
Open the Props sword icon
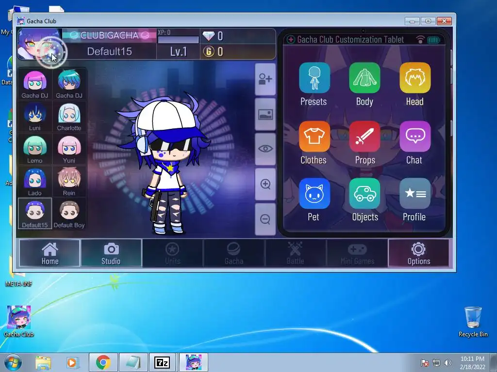point(364,136)
